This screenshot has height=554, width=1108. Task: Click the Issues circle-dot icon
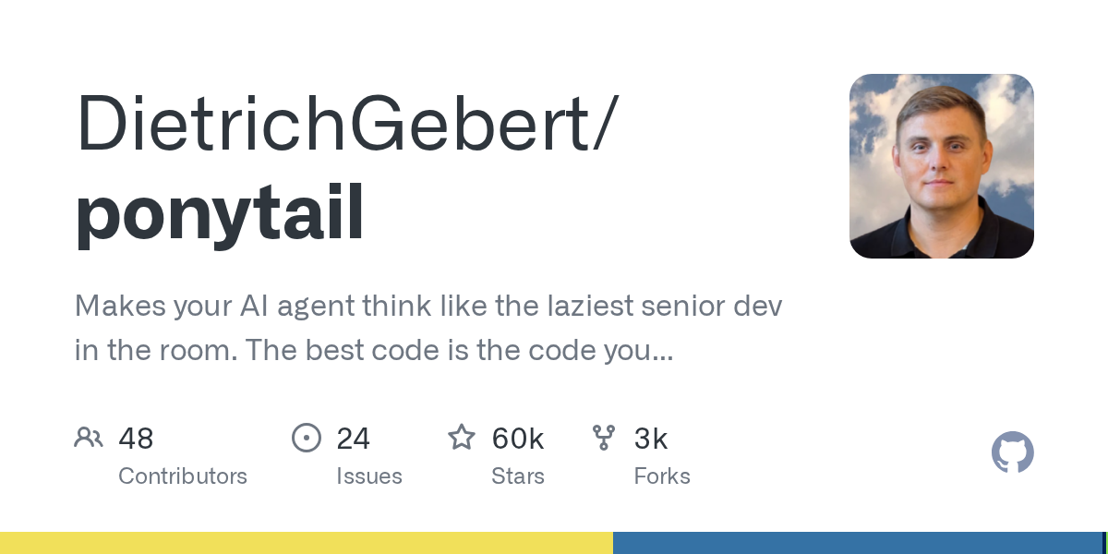point(306,438)
